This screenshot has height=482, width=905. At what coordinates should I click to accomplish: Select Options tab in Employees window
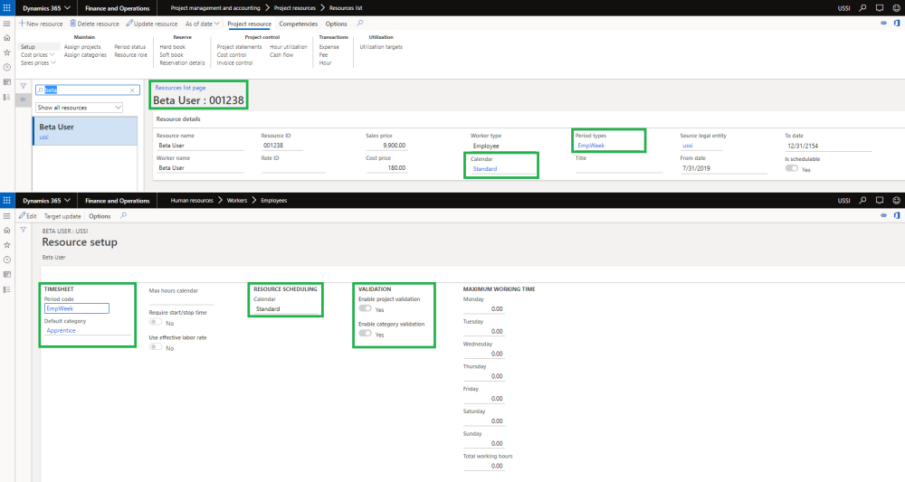pyautogui.click(x=100, y=216)
